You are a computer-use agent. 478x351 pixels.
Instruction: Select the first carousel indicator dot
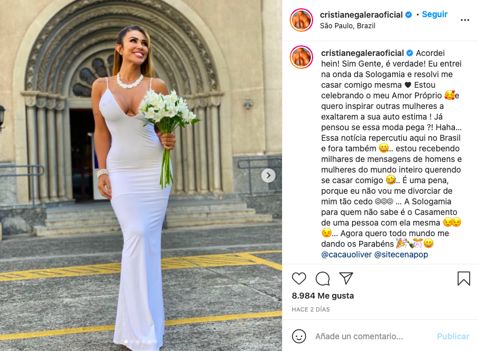[126, 342]
